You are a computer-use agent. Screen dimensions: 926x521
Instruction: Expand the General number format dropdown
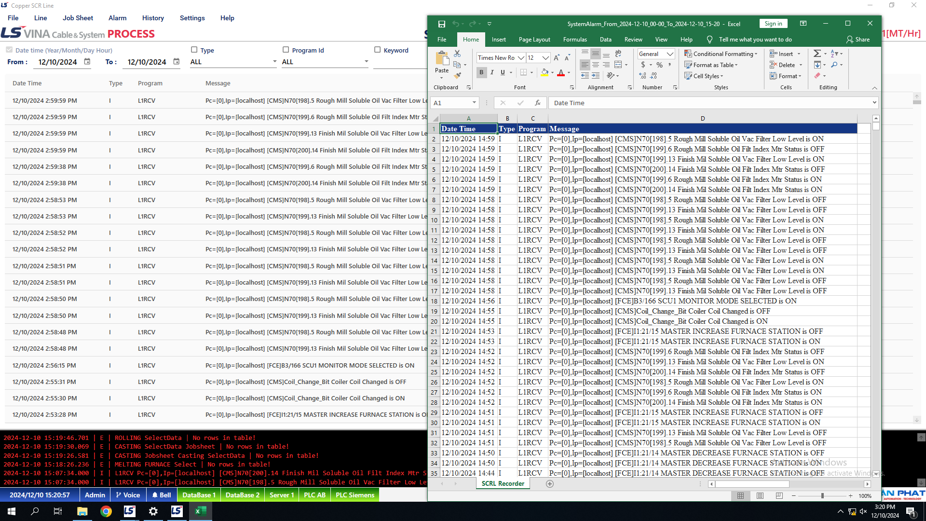(x=670, y=54)
